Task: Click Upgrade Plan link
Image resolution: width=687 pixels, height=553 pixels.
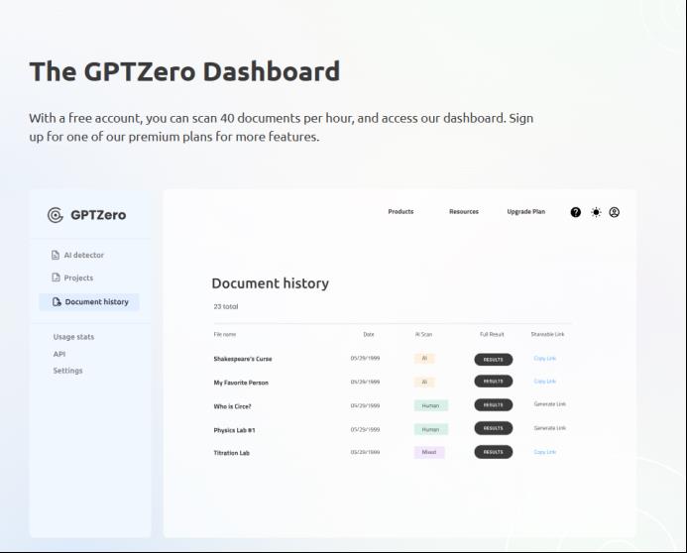Action: [525, 211]
